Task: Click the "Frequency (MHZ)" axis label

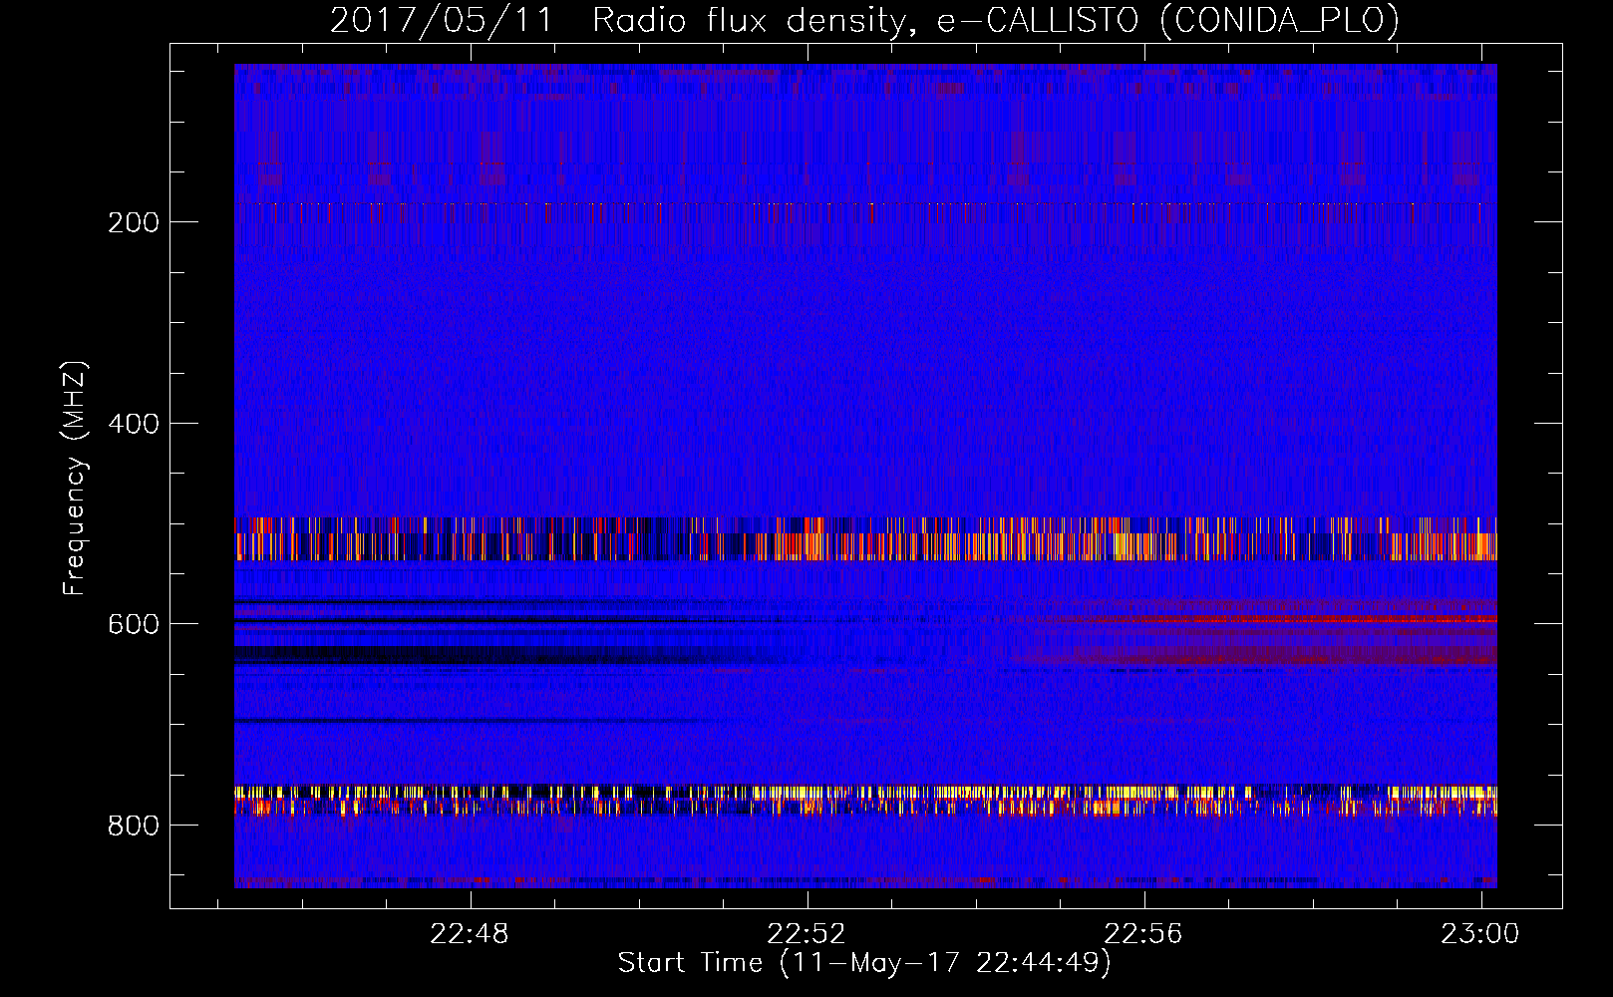Action: pyautogui.click(x=75, y=478)
